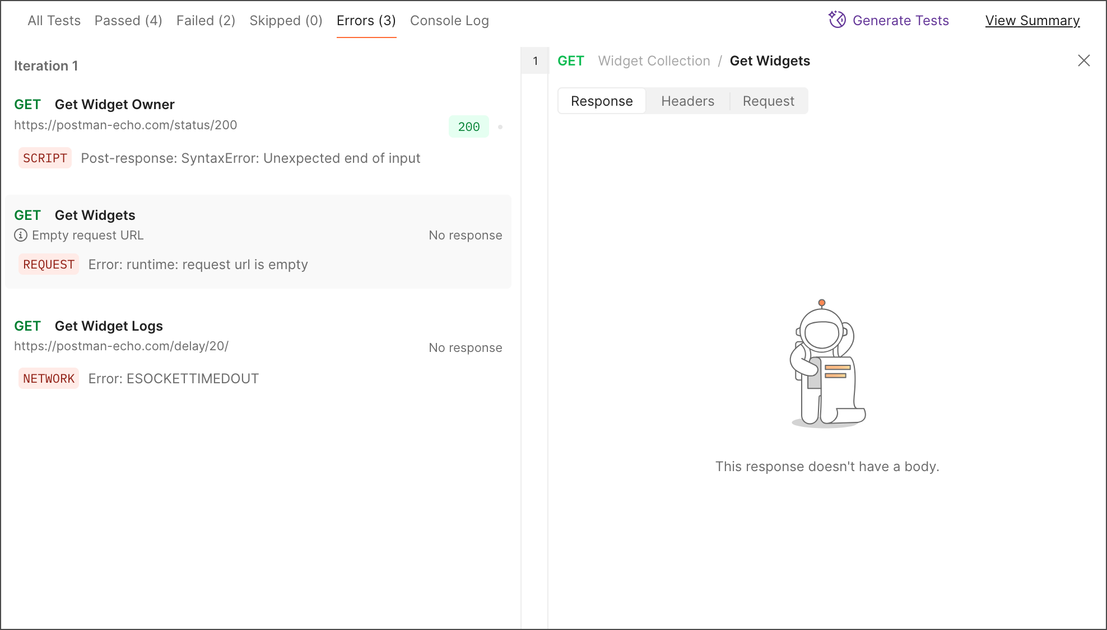Select the Request view button

click(x=768, y=101)
